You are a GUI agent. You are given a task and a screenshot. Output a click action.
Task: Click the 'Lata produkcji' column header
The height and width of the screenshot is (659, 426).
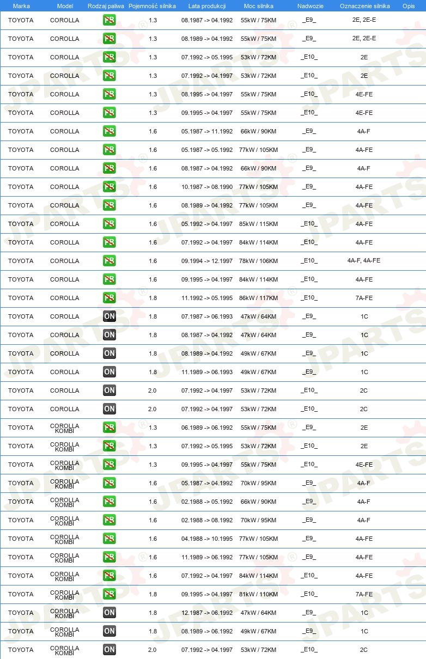click(207, 6)
